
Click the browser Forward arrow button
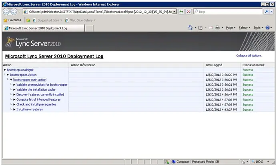[14, 12]
